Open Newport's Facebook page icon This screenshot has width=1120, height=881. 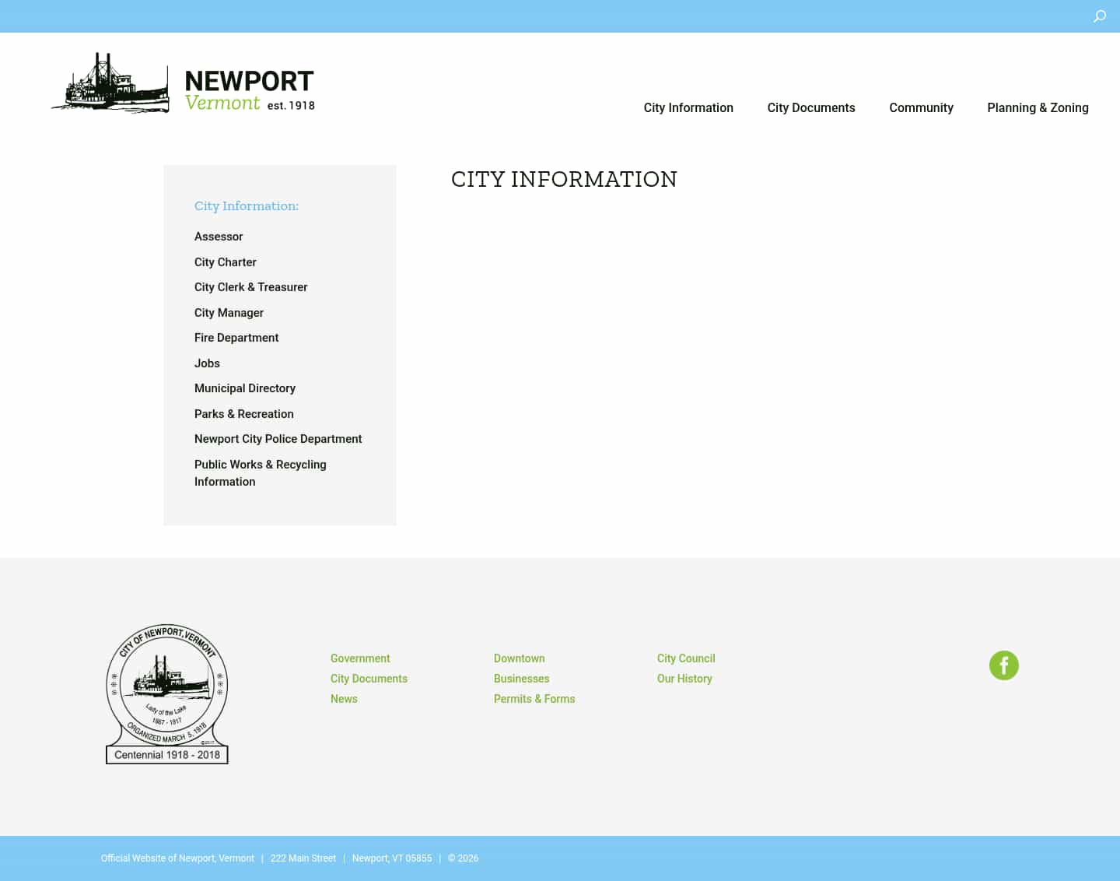pyautogui.click(x=1004, y=665)
